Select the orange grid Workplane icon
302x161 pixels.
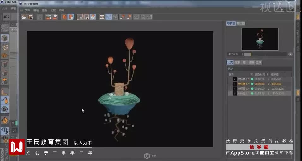(x=4, y=56)
